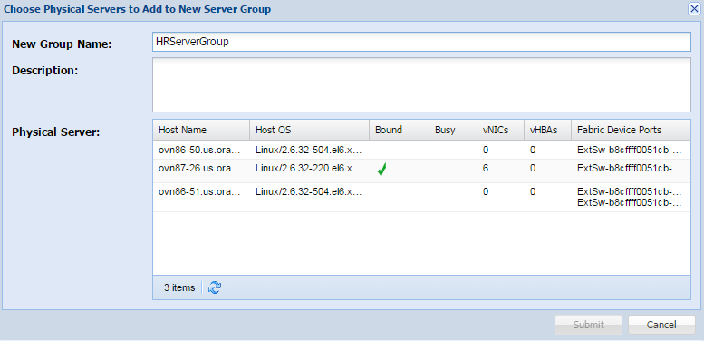Screen dimensions: 704x341
Task: Sort by Busy column header
Action: (x=453, y=130)
